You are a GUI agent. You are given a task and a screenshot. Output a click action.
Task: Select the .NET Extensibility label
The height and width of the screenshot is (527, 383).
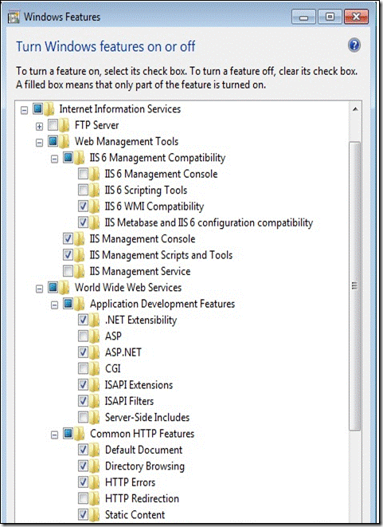click(141, 320)
